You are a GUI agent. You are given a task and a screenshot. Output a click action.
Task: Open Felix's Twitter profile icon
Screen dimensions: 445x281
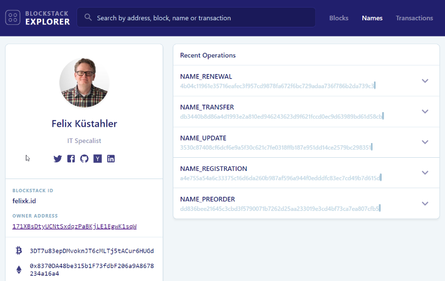pyautogui.click(x=58, y=159)
